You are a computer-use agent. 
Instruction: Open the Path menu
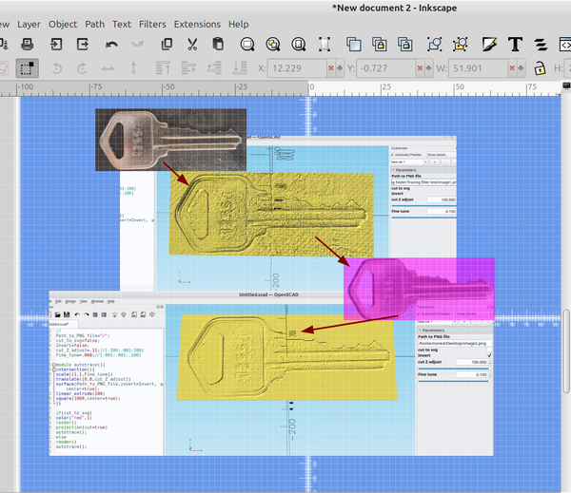coord(94,24)
